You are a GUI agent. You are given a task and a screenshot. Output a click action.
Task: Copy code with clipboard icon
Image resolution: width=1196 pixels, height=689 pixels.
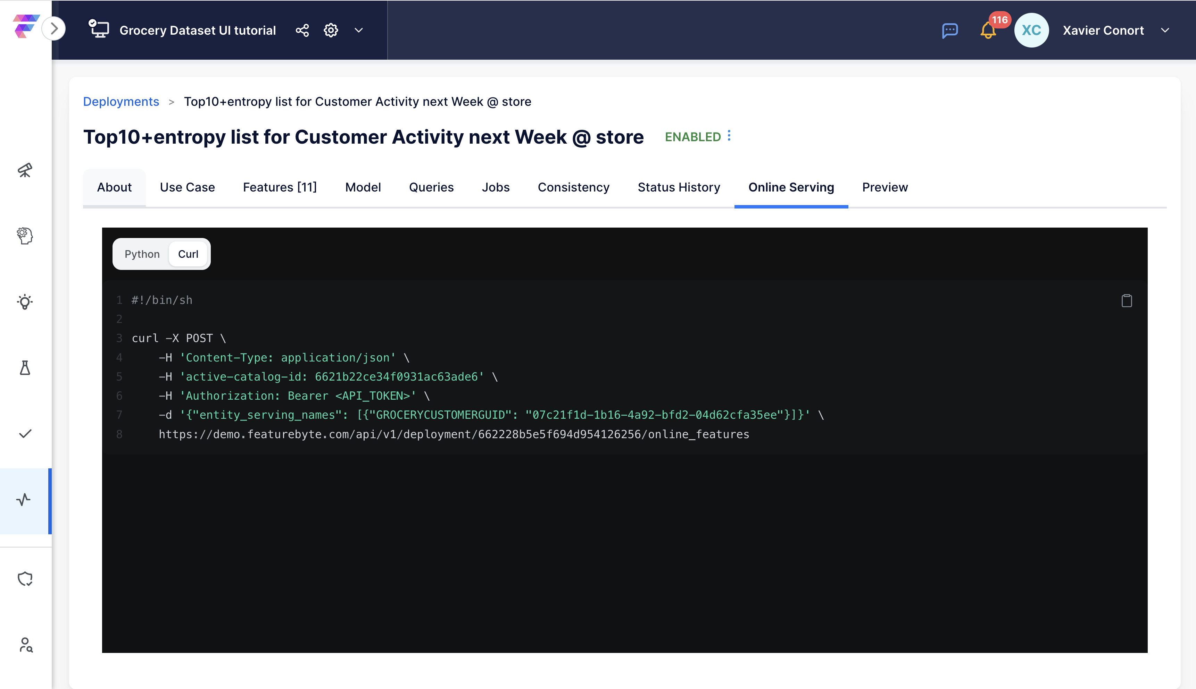[x=1127, y=300]
